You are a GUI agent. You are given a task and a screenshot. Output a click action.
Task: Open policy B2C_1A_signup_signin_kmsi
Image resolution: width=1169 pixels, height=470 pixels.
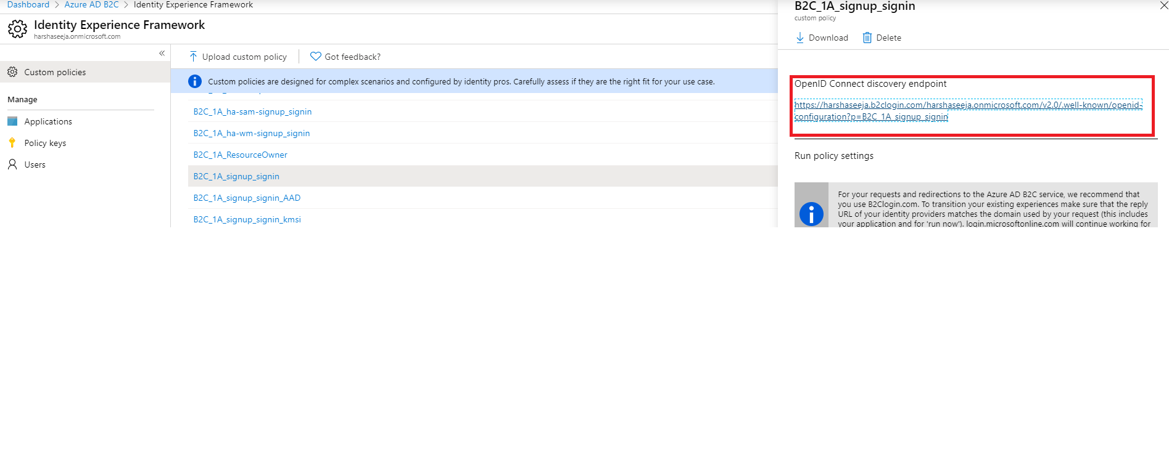pyautogui.click(x=247, y=219)
